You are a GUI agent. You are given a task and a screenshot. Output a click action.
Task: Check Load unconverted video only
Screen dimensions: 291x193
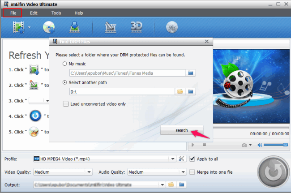(x=66, y=104)
